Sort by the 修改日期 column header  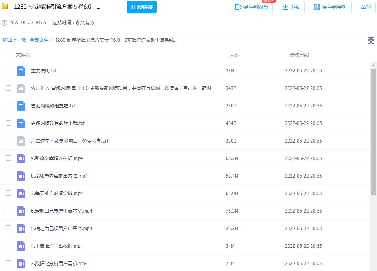point(299,55)
